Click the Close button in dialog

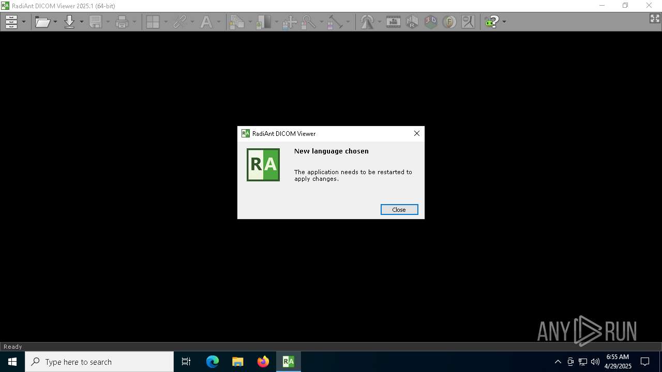(x=399, y=209)
